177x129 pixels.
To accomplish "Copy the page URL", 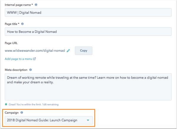I will tap(83, 50).
